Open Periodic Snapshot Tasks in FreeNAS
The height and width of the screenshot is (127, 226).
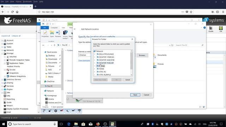[19, 60]
